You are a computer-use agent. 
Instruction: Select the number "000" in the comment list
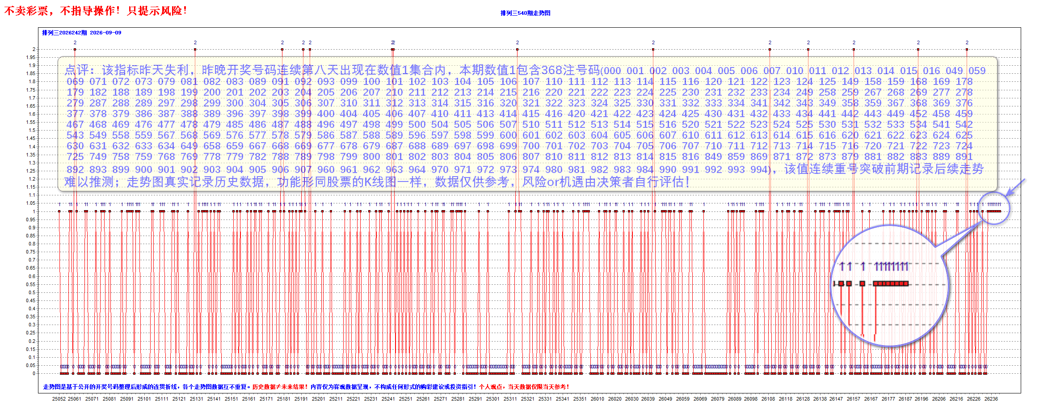tap(612, 71)
